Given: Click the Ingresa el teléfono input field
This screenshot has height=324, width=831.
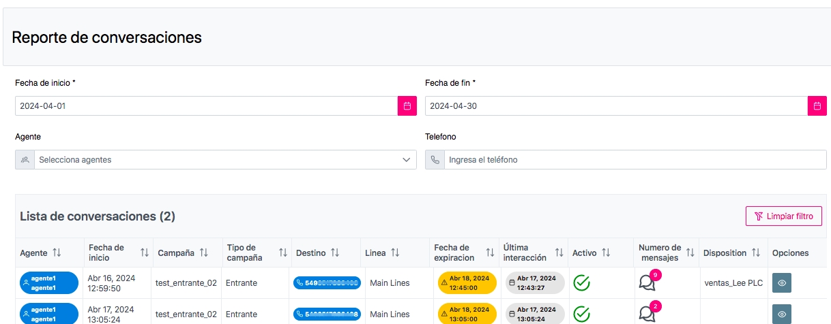Looking at the screenshot, I should (635, 160).
